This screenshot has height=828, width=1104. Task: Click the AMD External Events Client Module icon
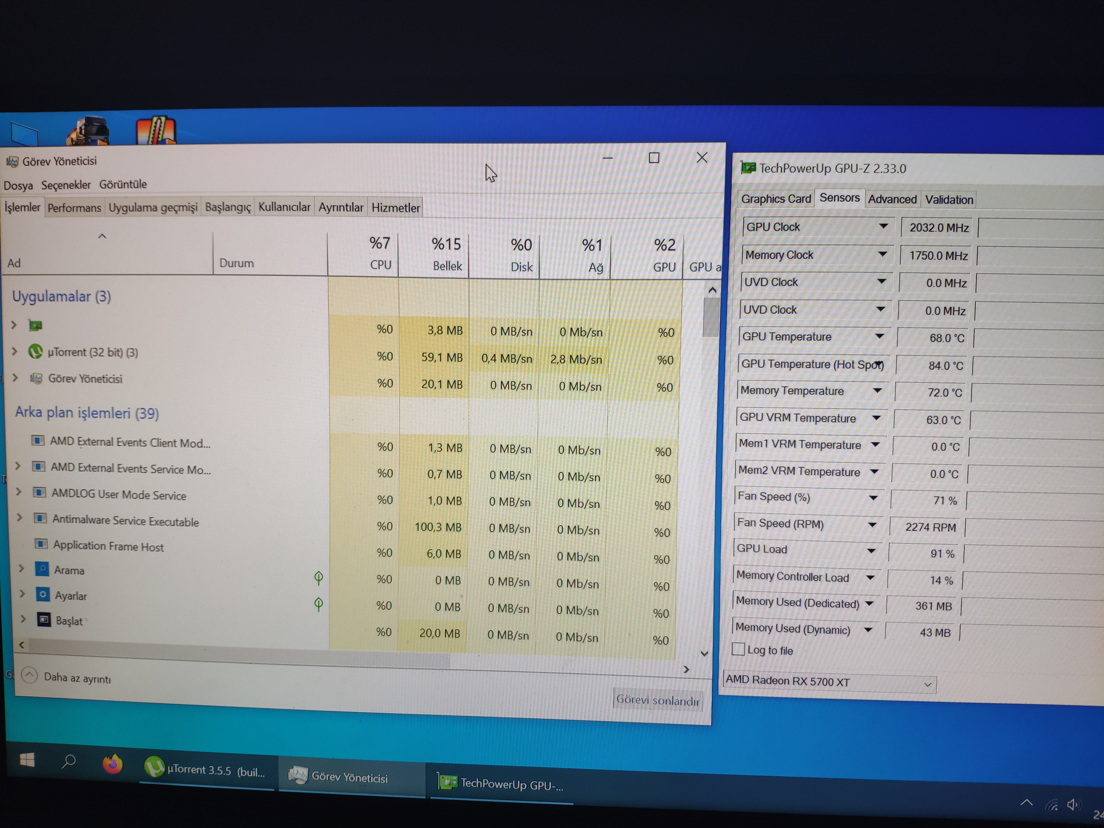pyautogui.click(x=38, y=441)
